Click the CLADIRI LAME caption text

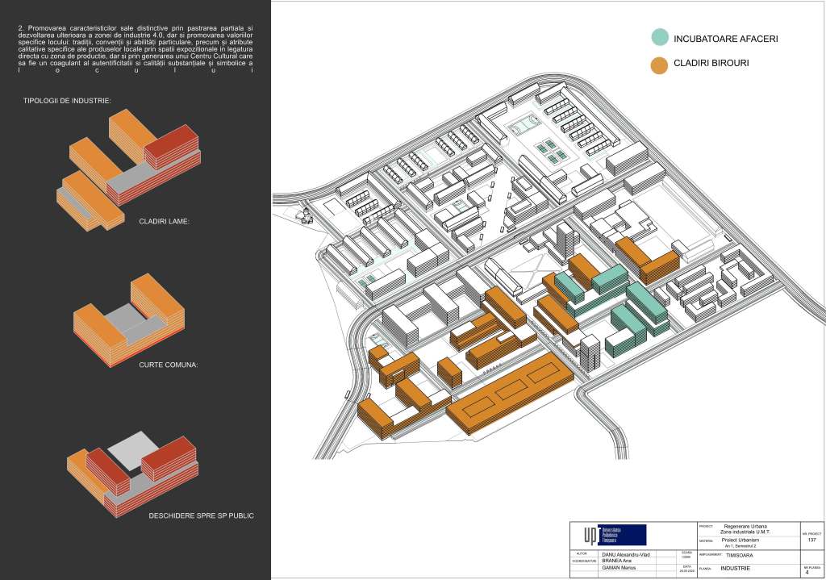coord(164,220)
